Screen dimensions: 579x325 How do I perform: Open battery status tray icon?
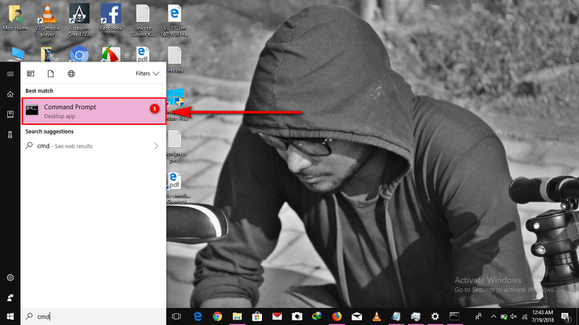[504, 316]
